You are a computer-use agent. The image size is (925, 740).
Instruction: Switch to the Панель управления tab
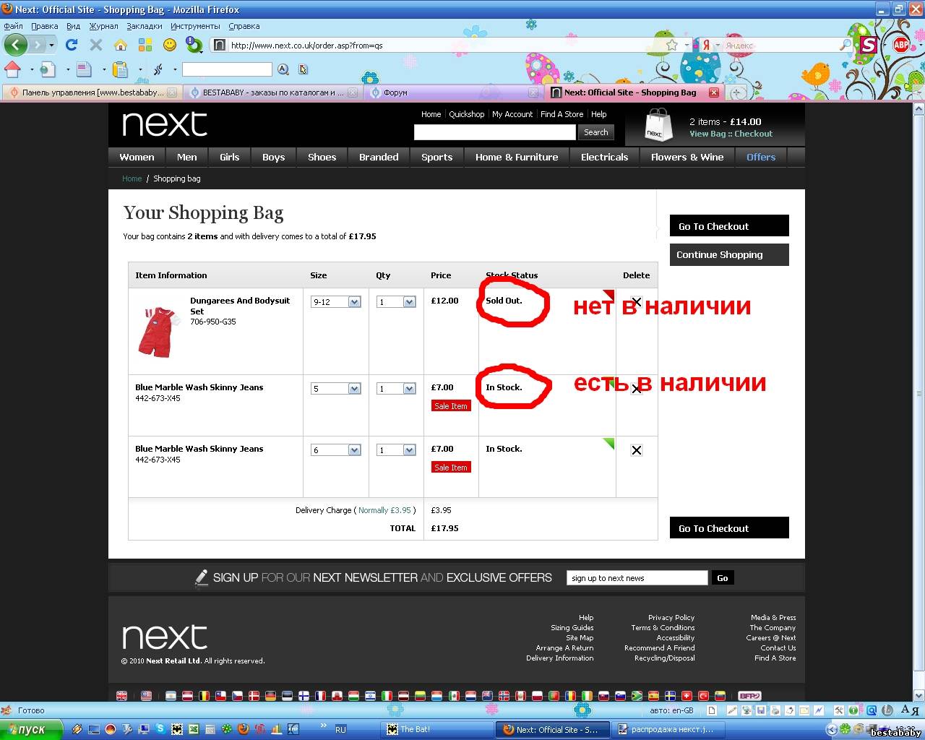click(x=91, y=92)
